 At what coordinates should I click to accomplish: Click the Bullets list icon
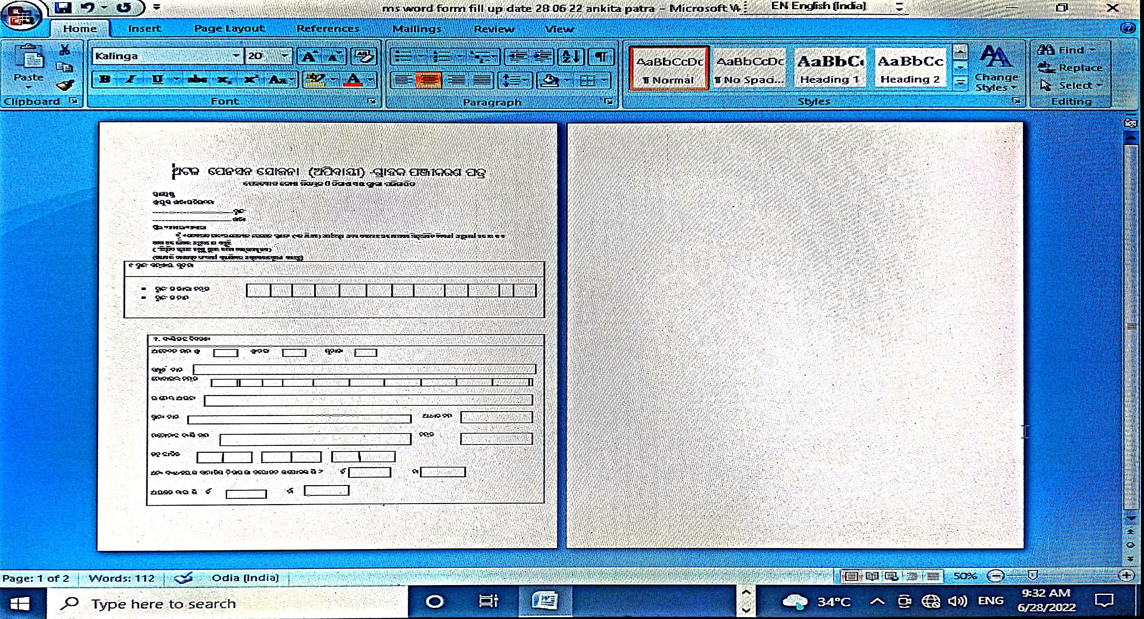[403, 56]
